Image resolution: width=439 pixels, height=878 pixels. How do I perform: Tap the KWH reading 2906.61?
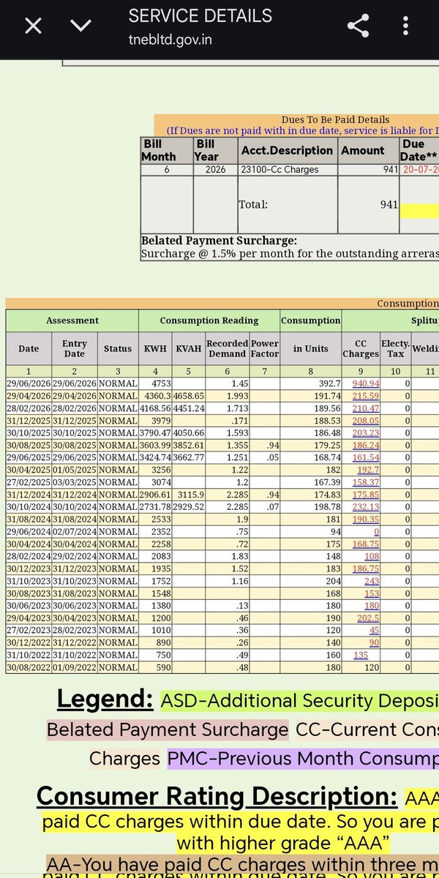point(155,495)
